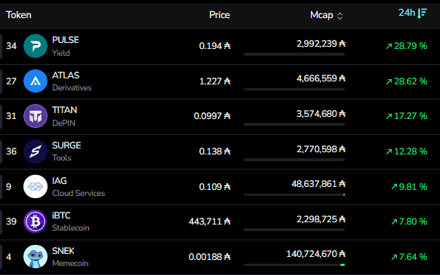Click SURGE price 0.138 ₳

[x=214, y=151]
